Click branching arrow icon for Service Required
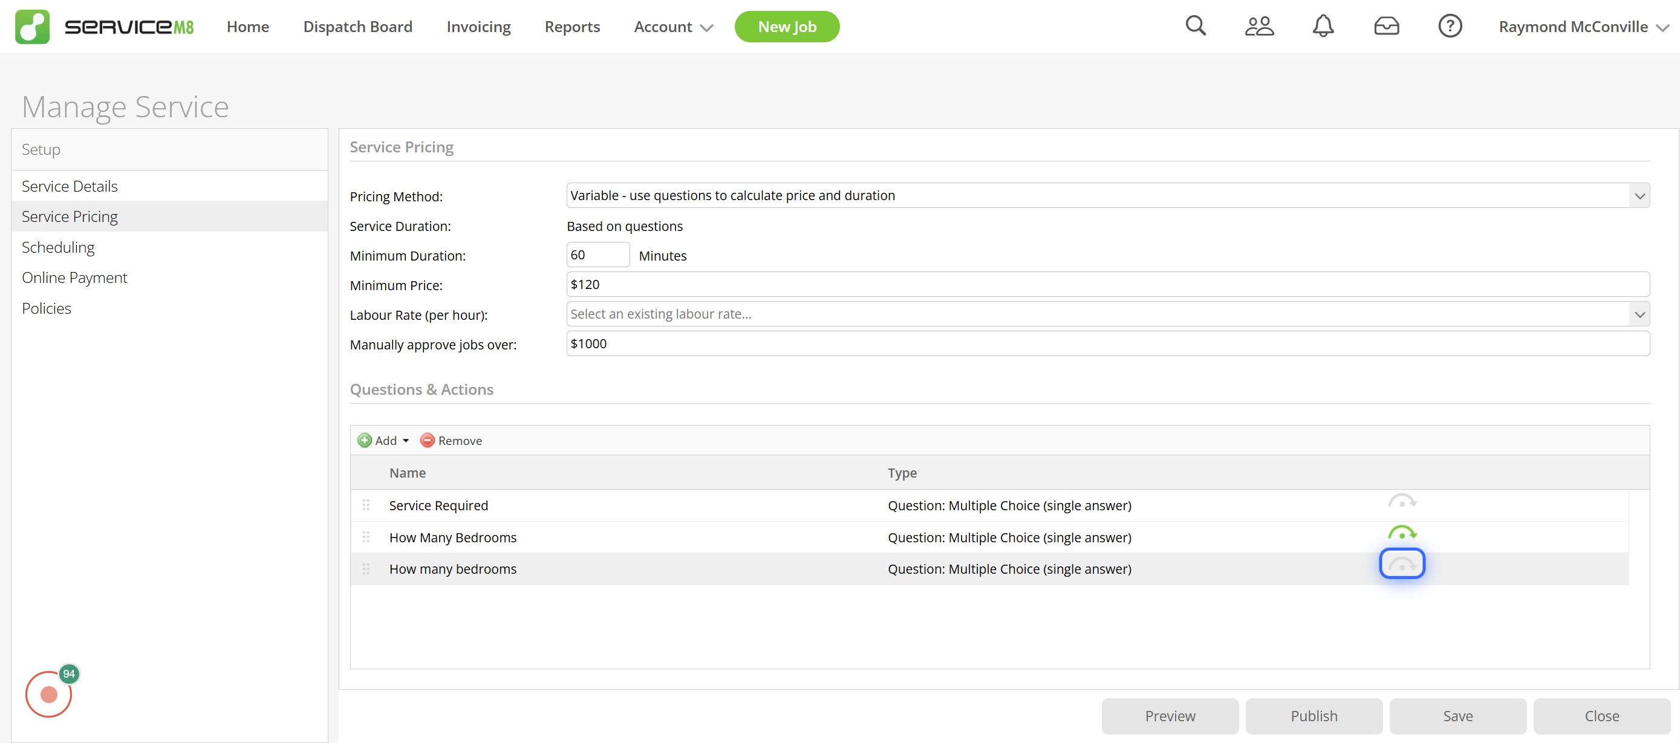 pos(1402,501)
